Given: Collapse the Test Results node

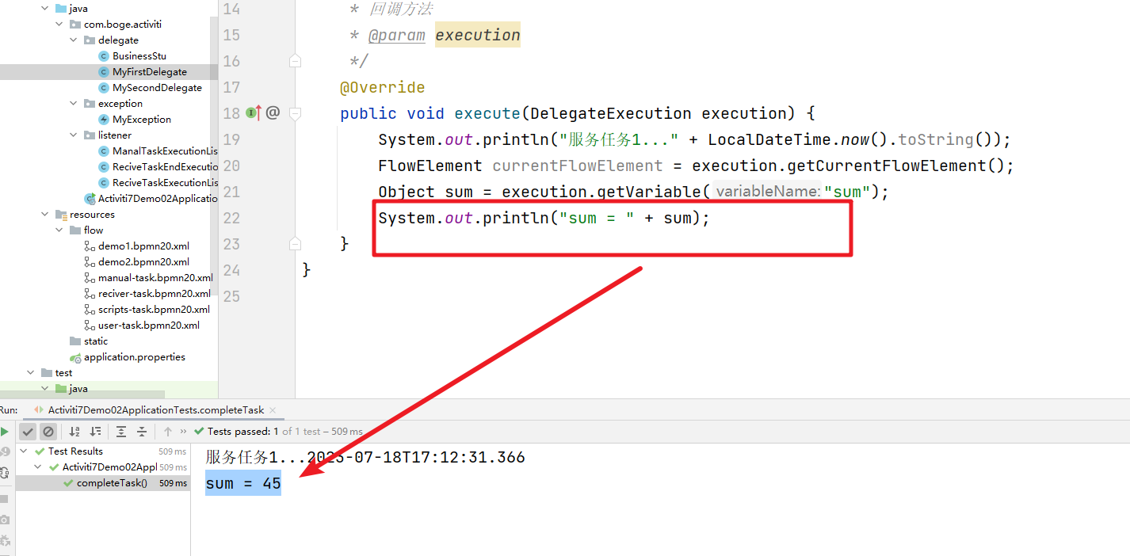Looking at the screenshot, I should tap(24, 451).
